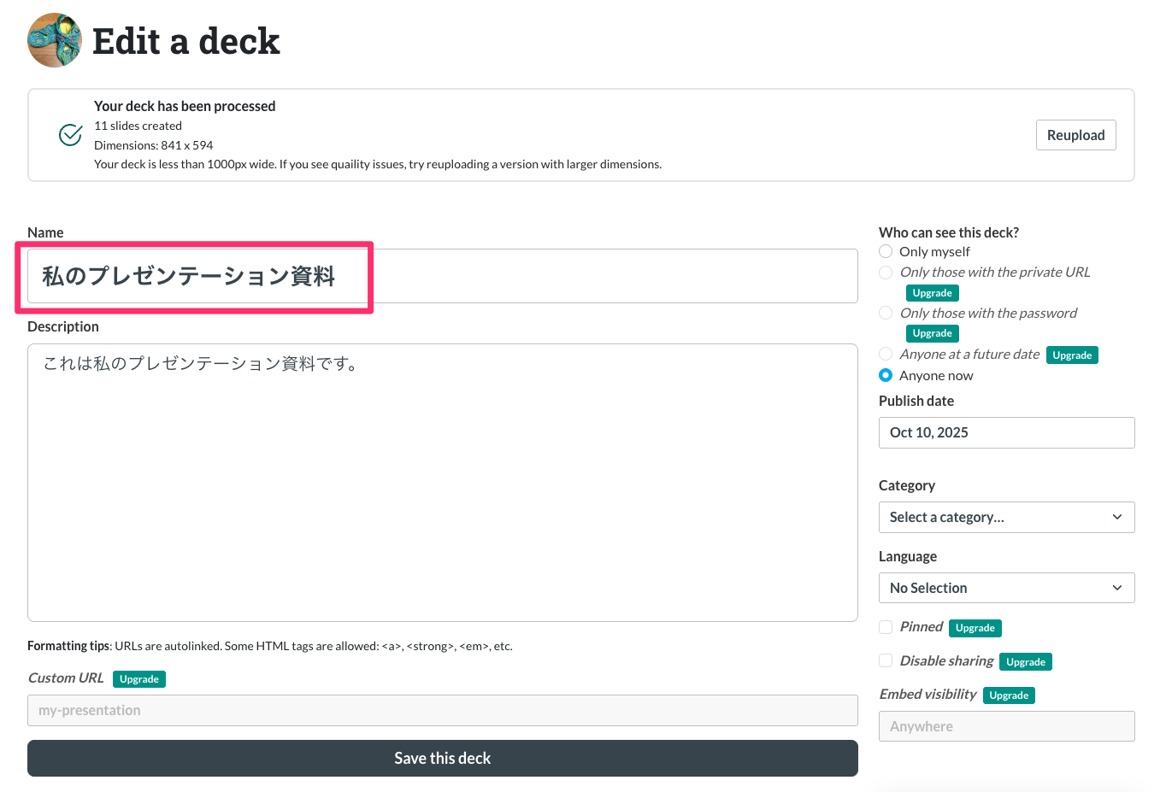The width and height of the screenshot is (1166, 792).
Task: Expand the Language No Selection dropdown
Action: pyautogui.click(x=1006, y=588)
